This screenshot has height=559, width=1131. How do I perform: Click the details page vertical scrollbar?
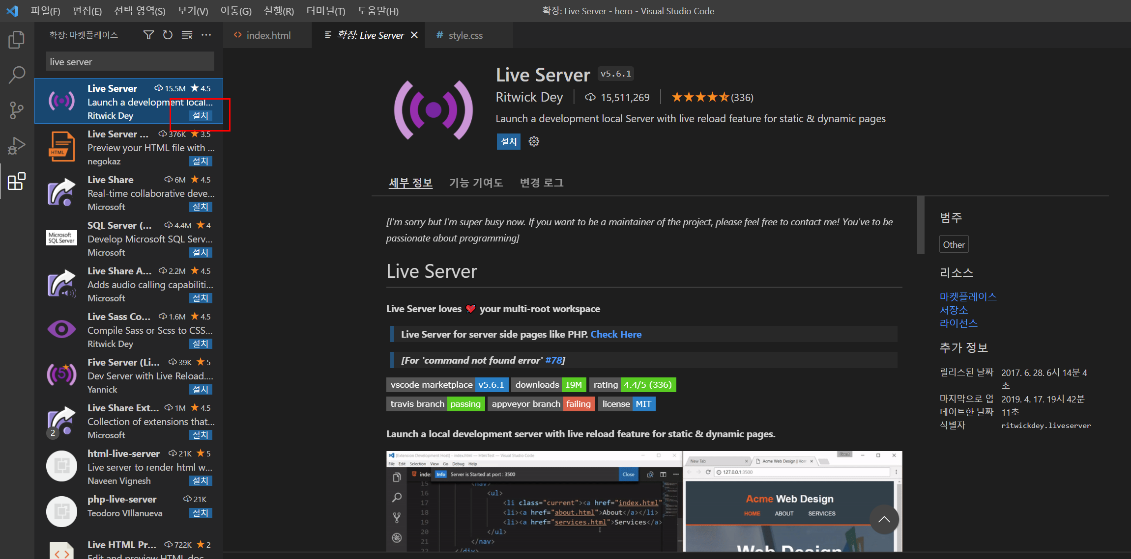click(920, 226)
